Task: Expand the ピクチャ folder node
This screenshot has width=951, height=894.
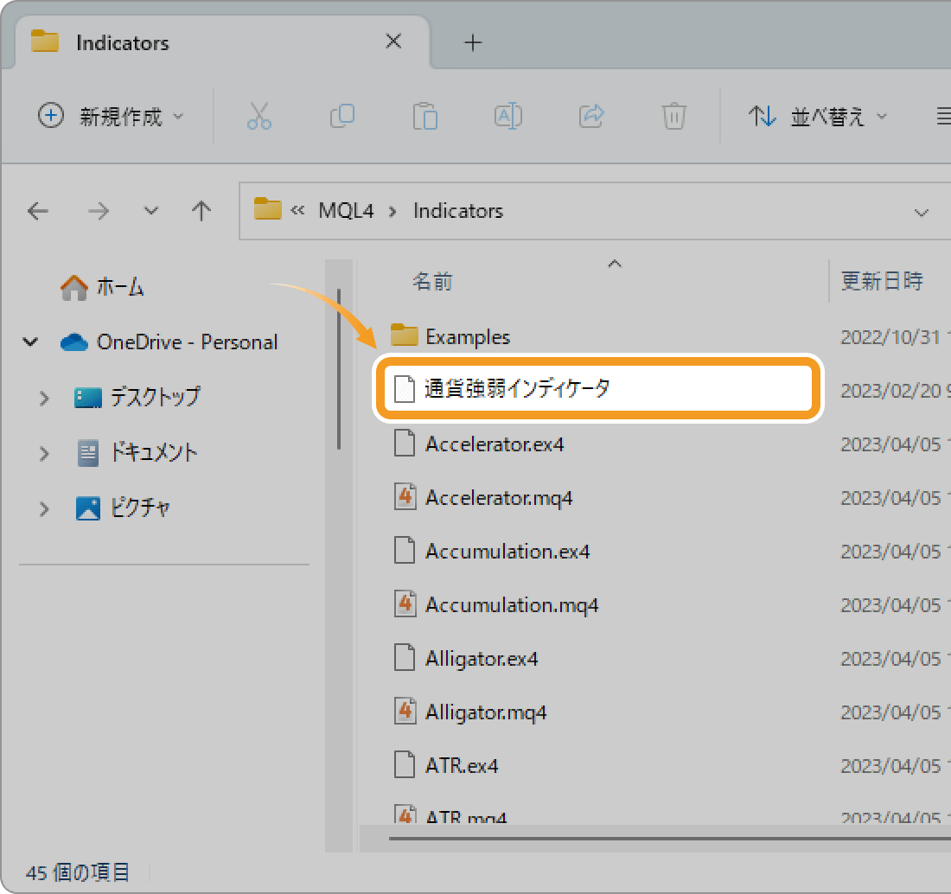Action: click(44, 508)
